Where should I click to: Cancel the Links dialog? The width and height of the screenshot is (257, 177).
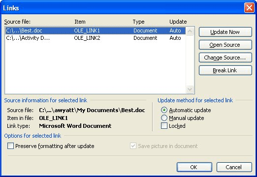coord(234,167)
